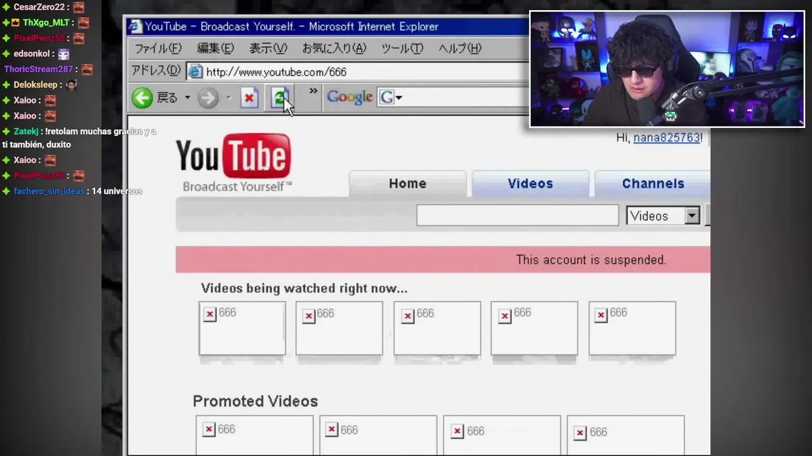Image resolution: width=812 pixels, height=456 pixels.
Task: Click the streamer webcam overlay
Action: pyautogui.click(x=667, y=69)
